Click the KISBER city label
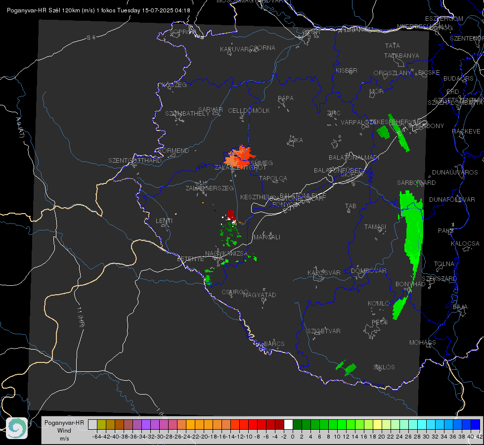The height and width of the screenshot is (445, 484). 347,70
